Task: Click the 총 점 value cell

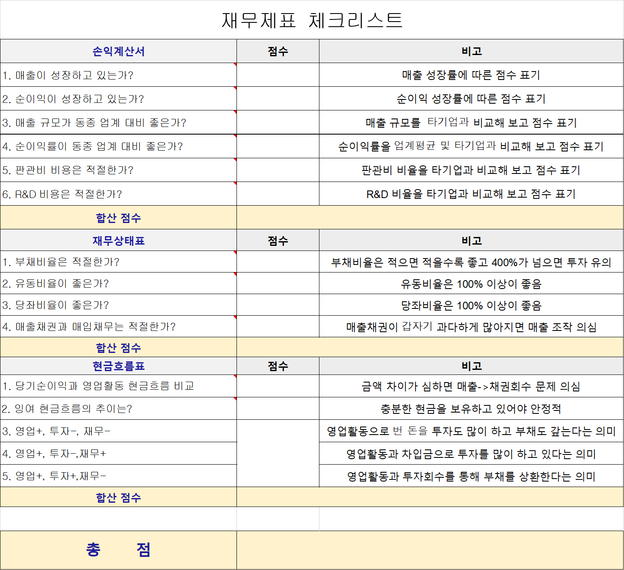Action: click(x=430, y=550)
